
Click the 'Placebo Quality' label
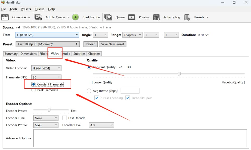click(x=232, y=82)
